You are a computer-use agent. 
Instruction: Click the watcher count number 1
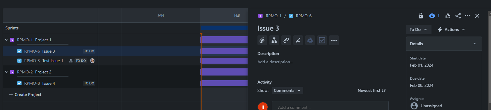[x=439, y=16]
